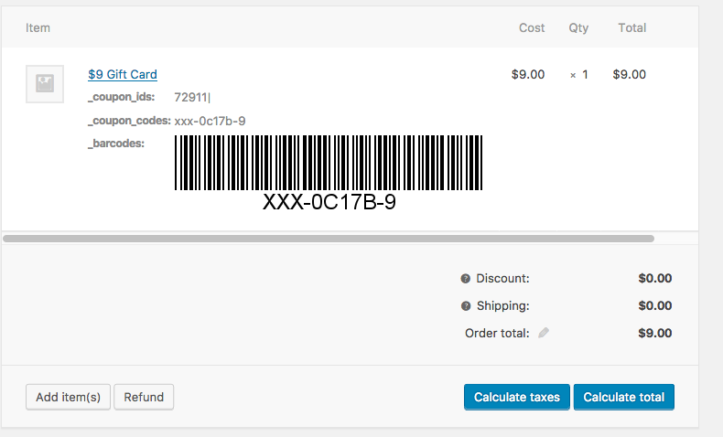Click the $9.00 Order total amount

(654, 334)
